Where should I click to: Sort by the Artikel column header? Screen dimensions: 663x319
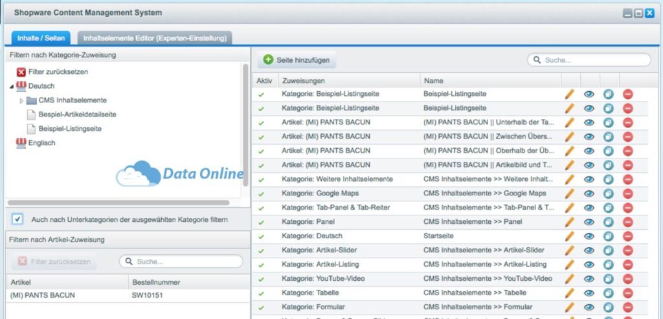pyautogui.click(x=67, y=282)
